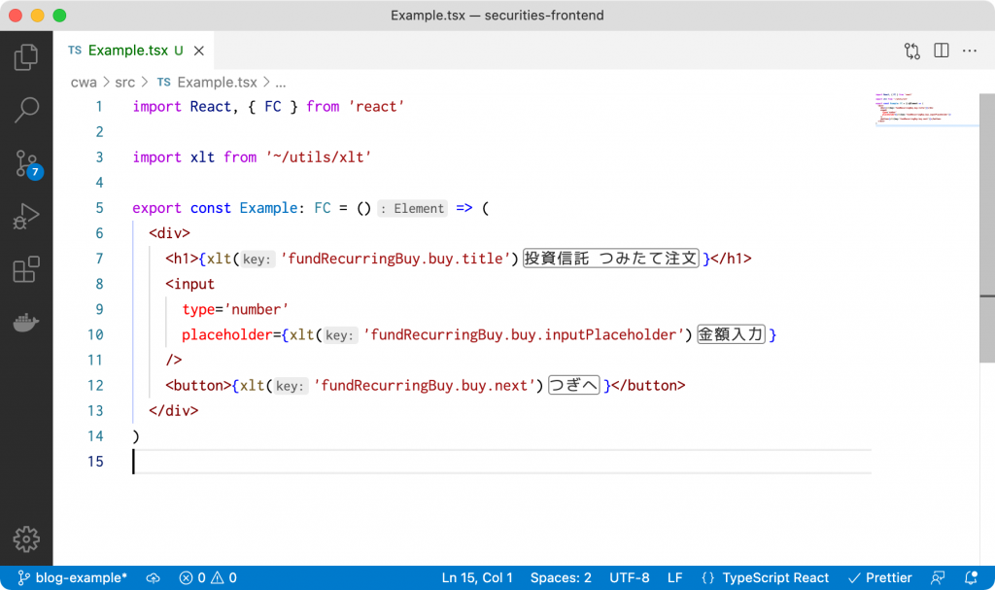Click the 'react' string on line 1
This screenshot has width=995, height=590.
376,107
